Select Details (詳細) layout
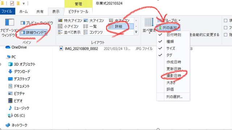The image size is (232, 130). 121,26
